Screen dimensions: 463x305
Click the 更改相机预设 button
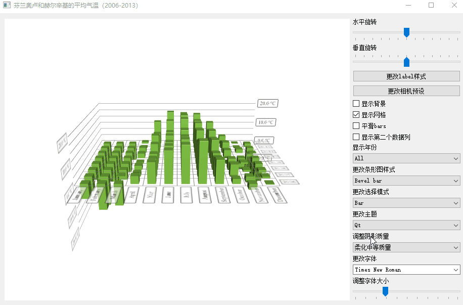406,91
